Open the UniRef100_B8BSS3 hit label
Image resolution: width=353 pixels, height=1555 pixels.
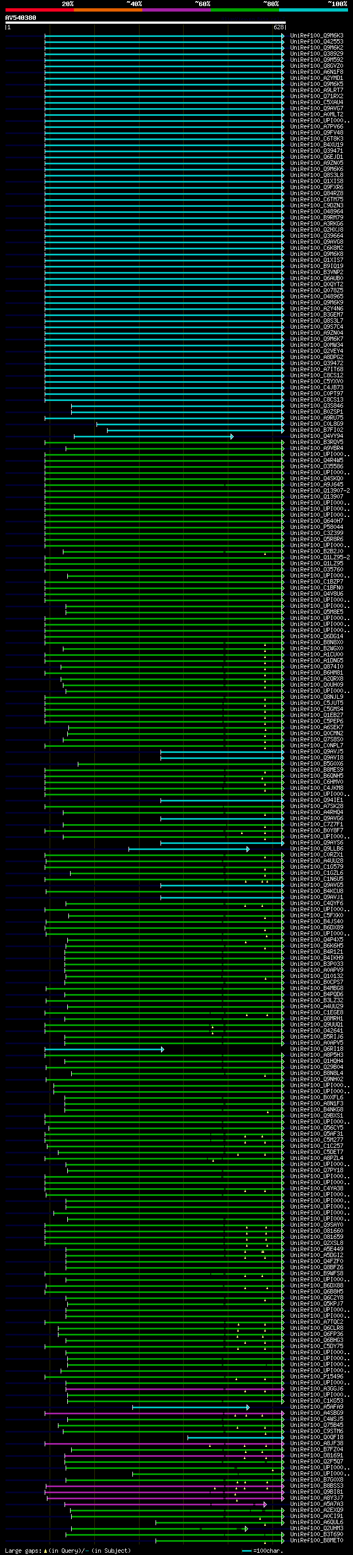317,1486
